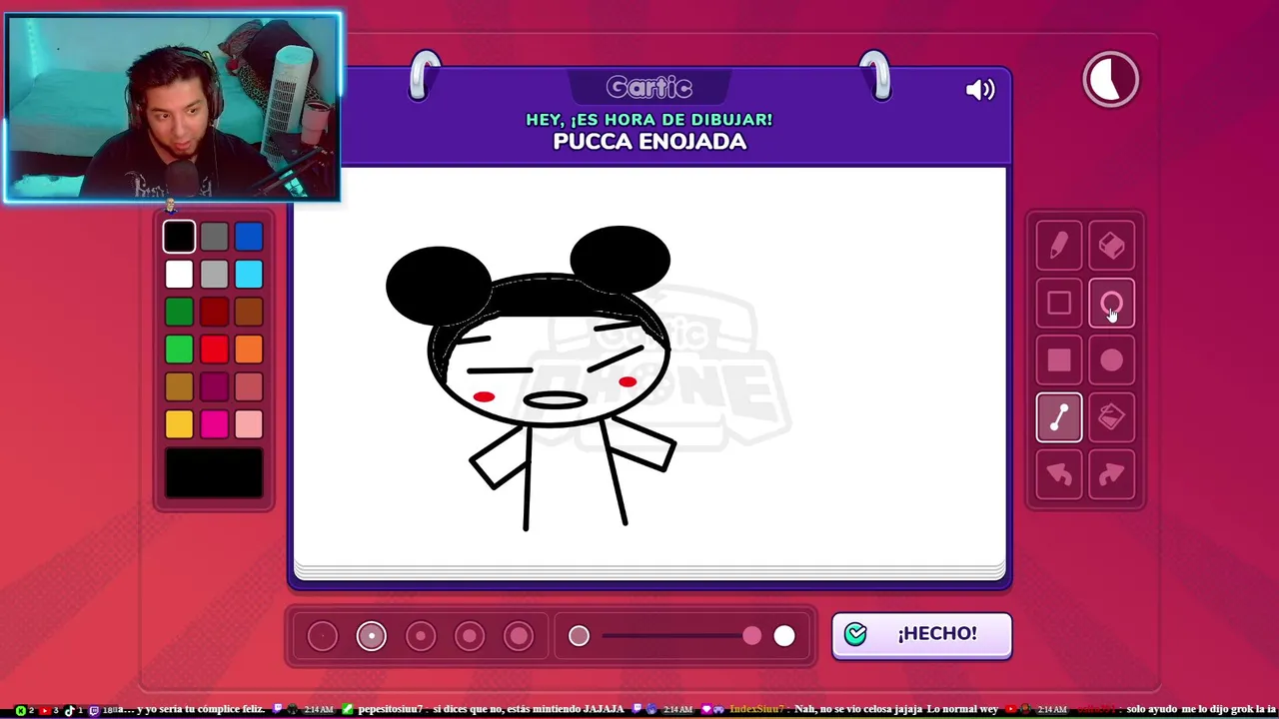1279x719 pixels.
Task: Pick the light gray color swatch
Action: tap(214, 274)
